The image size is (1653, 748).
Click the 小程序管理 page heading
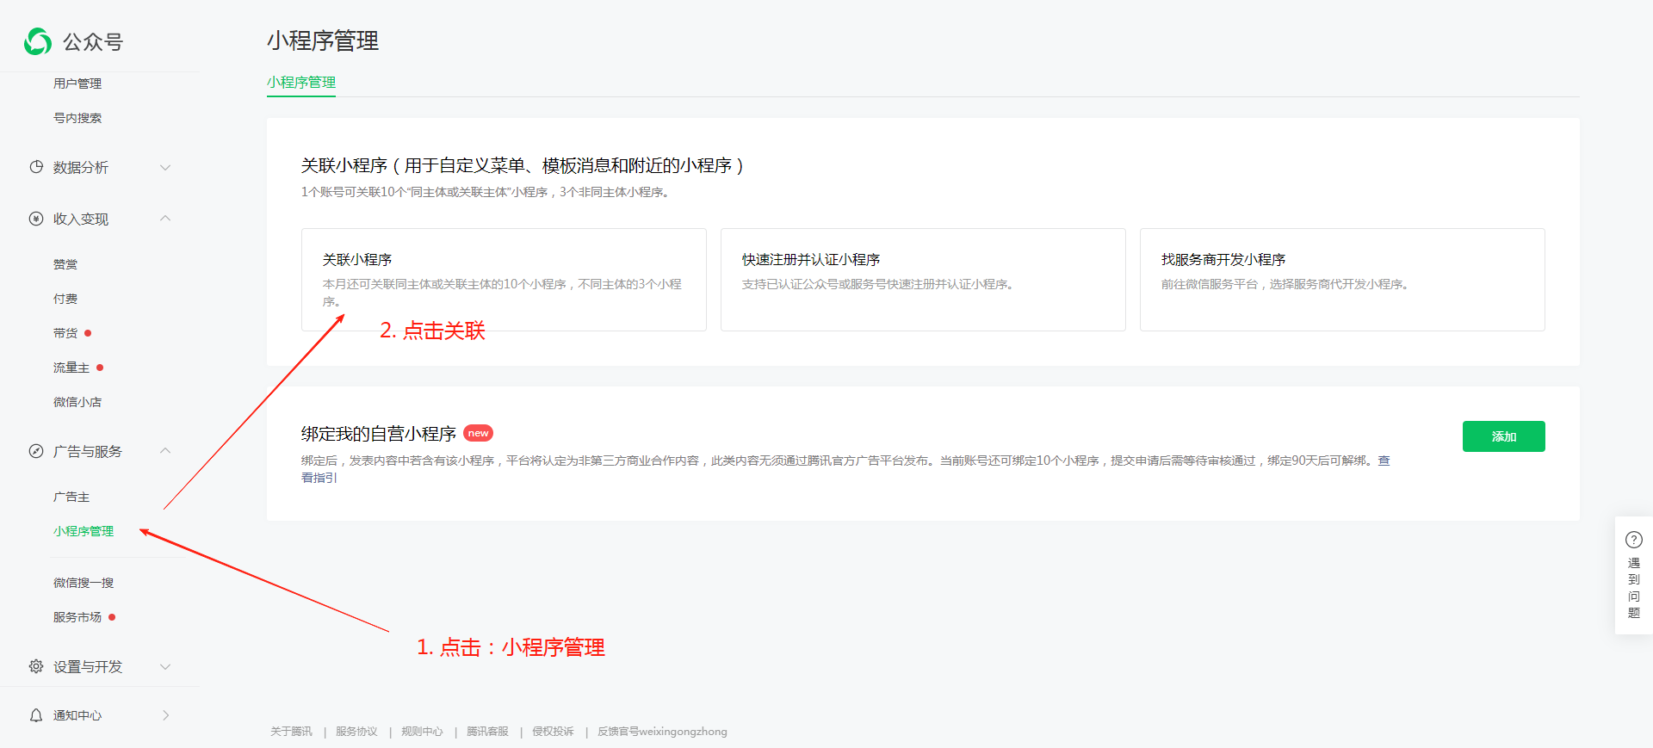click(x=323, y=40)
